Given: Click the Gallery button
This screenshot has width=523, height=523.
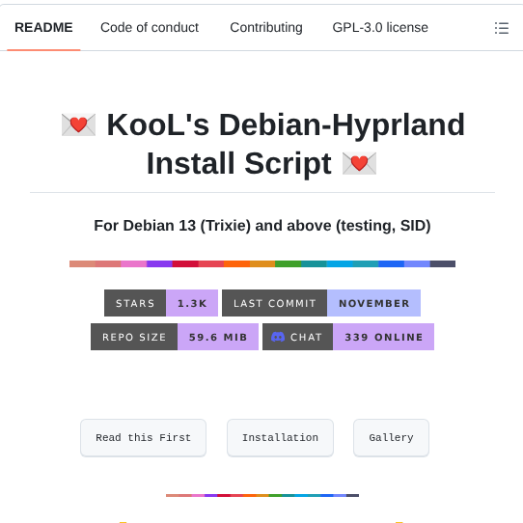Looking at the screenshot, I should click(x=391, y=438).
